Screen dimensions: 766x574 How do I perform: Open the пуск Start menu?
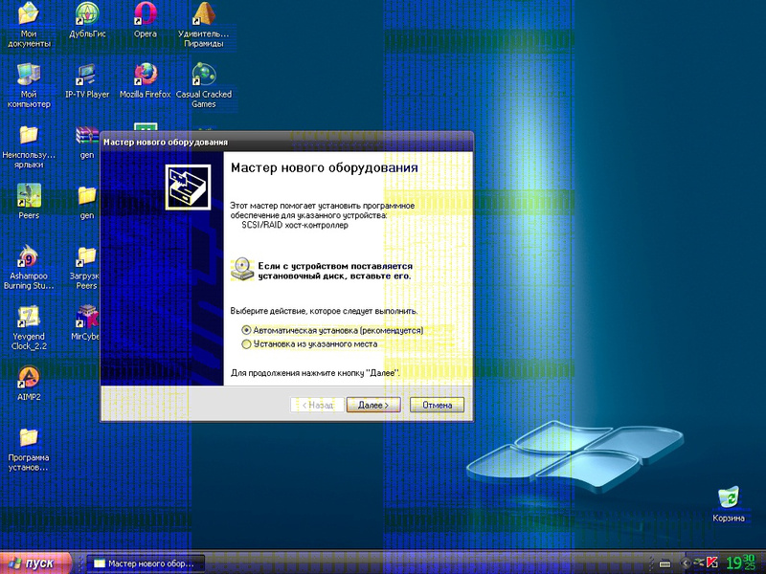pyautogui.click(x=35, y=563)
